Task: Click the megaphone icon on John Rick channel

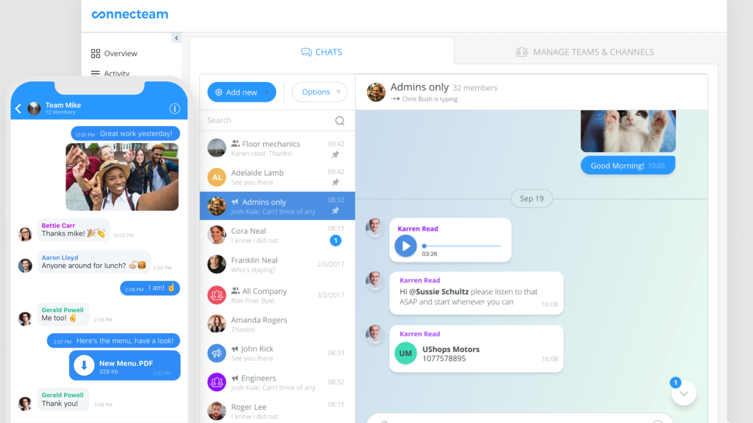Action: [x=234, y=349]
